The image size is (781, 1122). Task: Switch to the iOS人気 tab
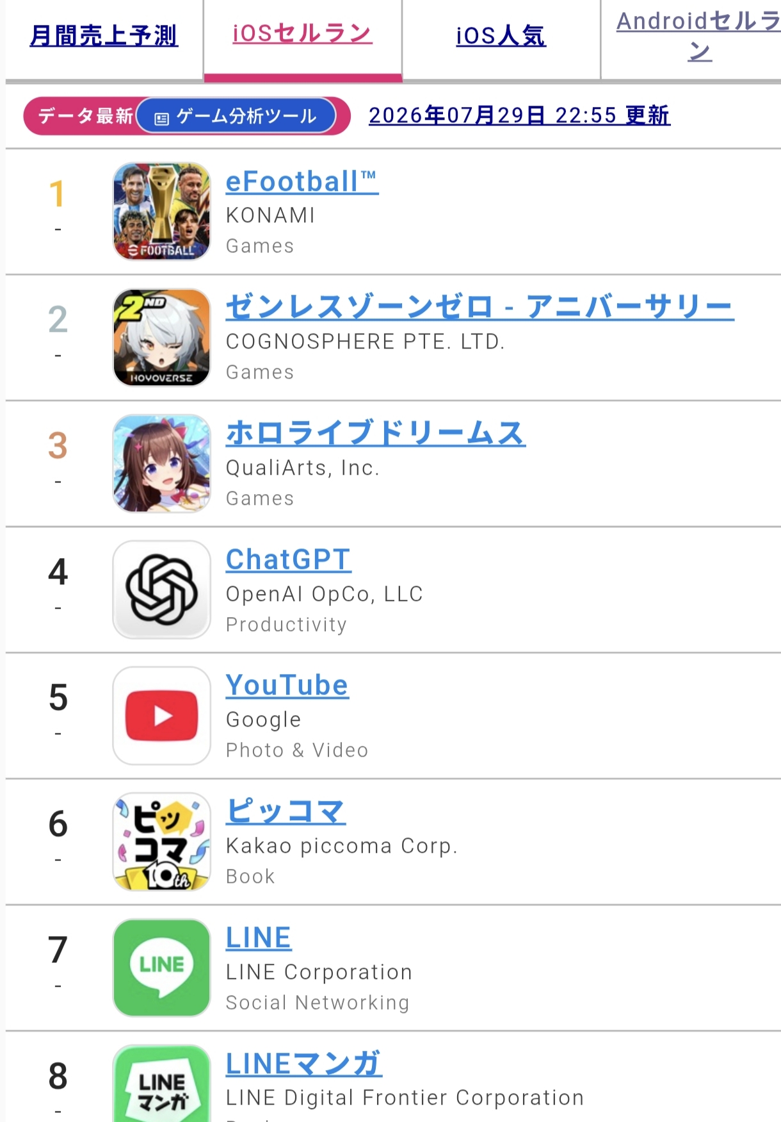501,36
